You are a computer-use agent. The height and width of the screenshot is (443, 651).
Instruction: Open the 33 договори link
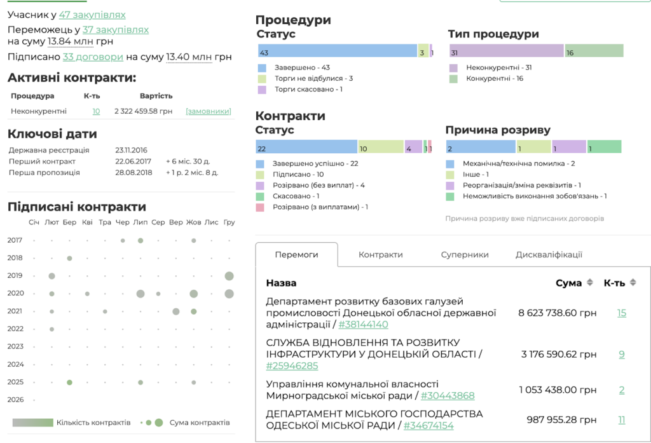click(x=93, y=57)
